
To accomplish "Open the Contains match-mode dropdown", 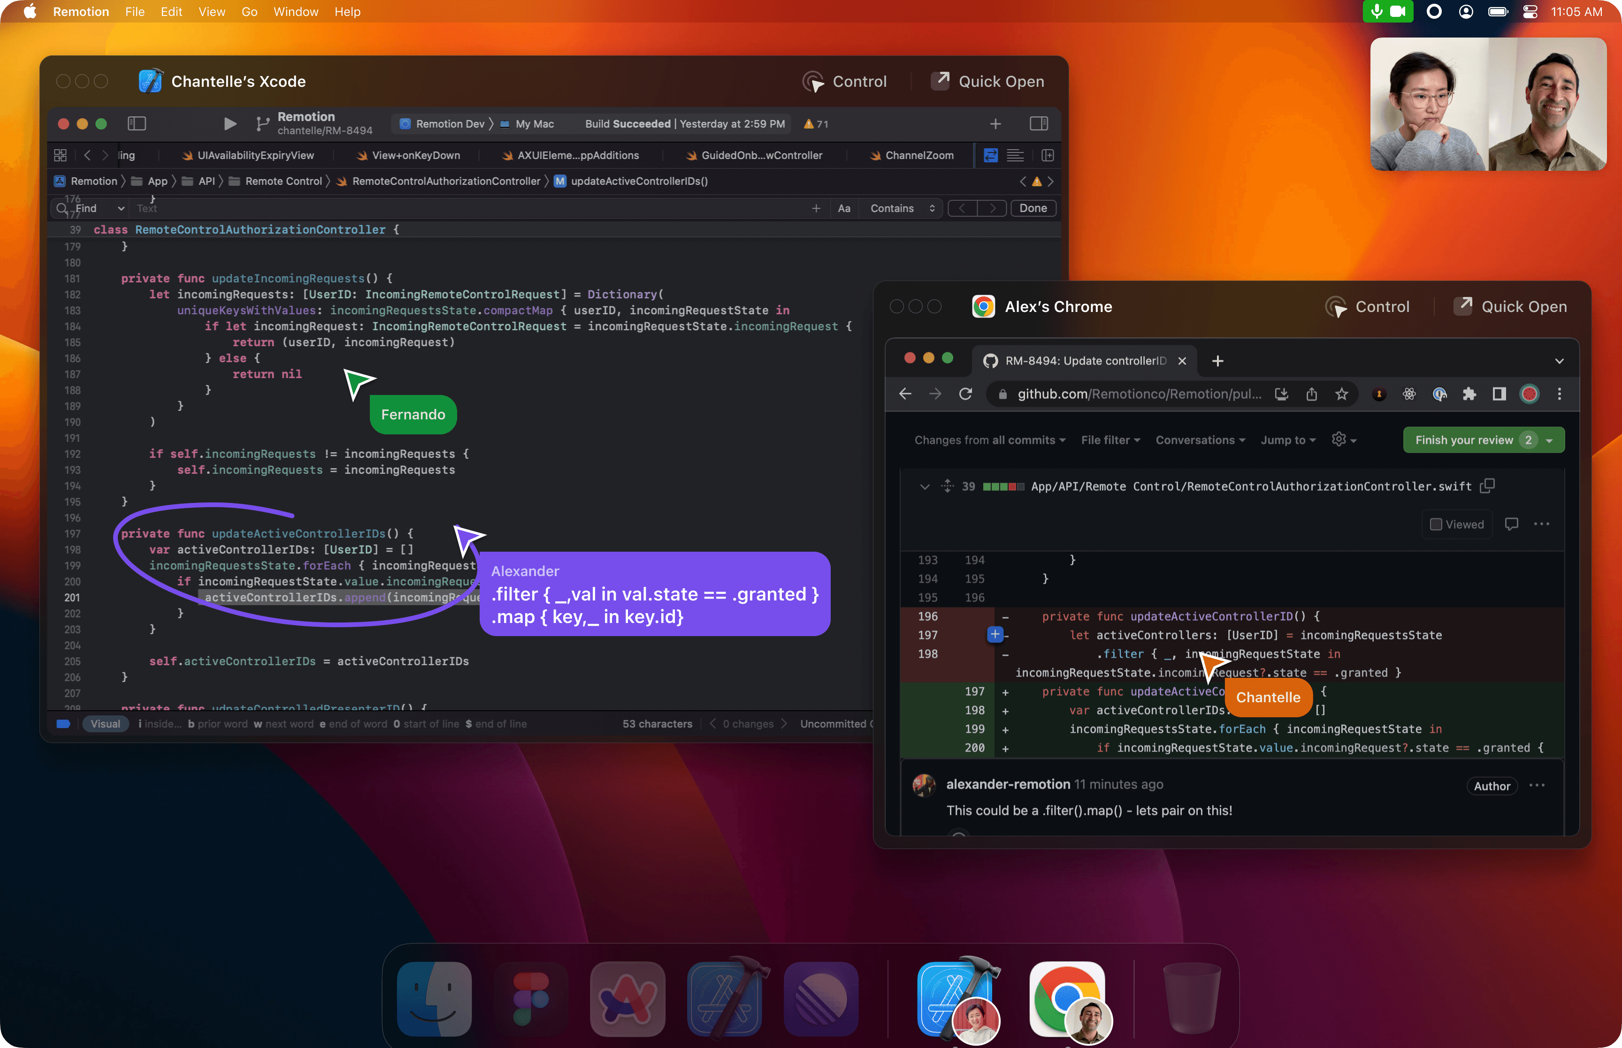I will click(x=903, y=208).
